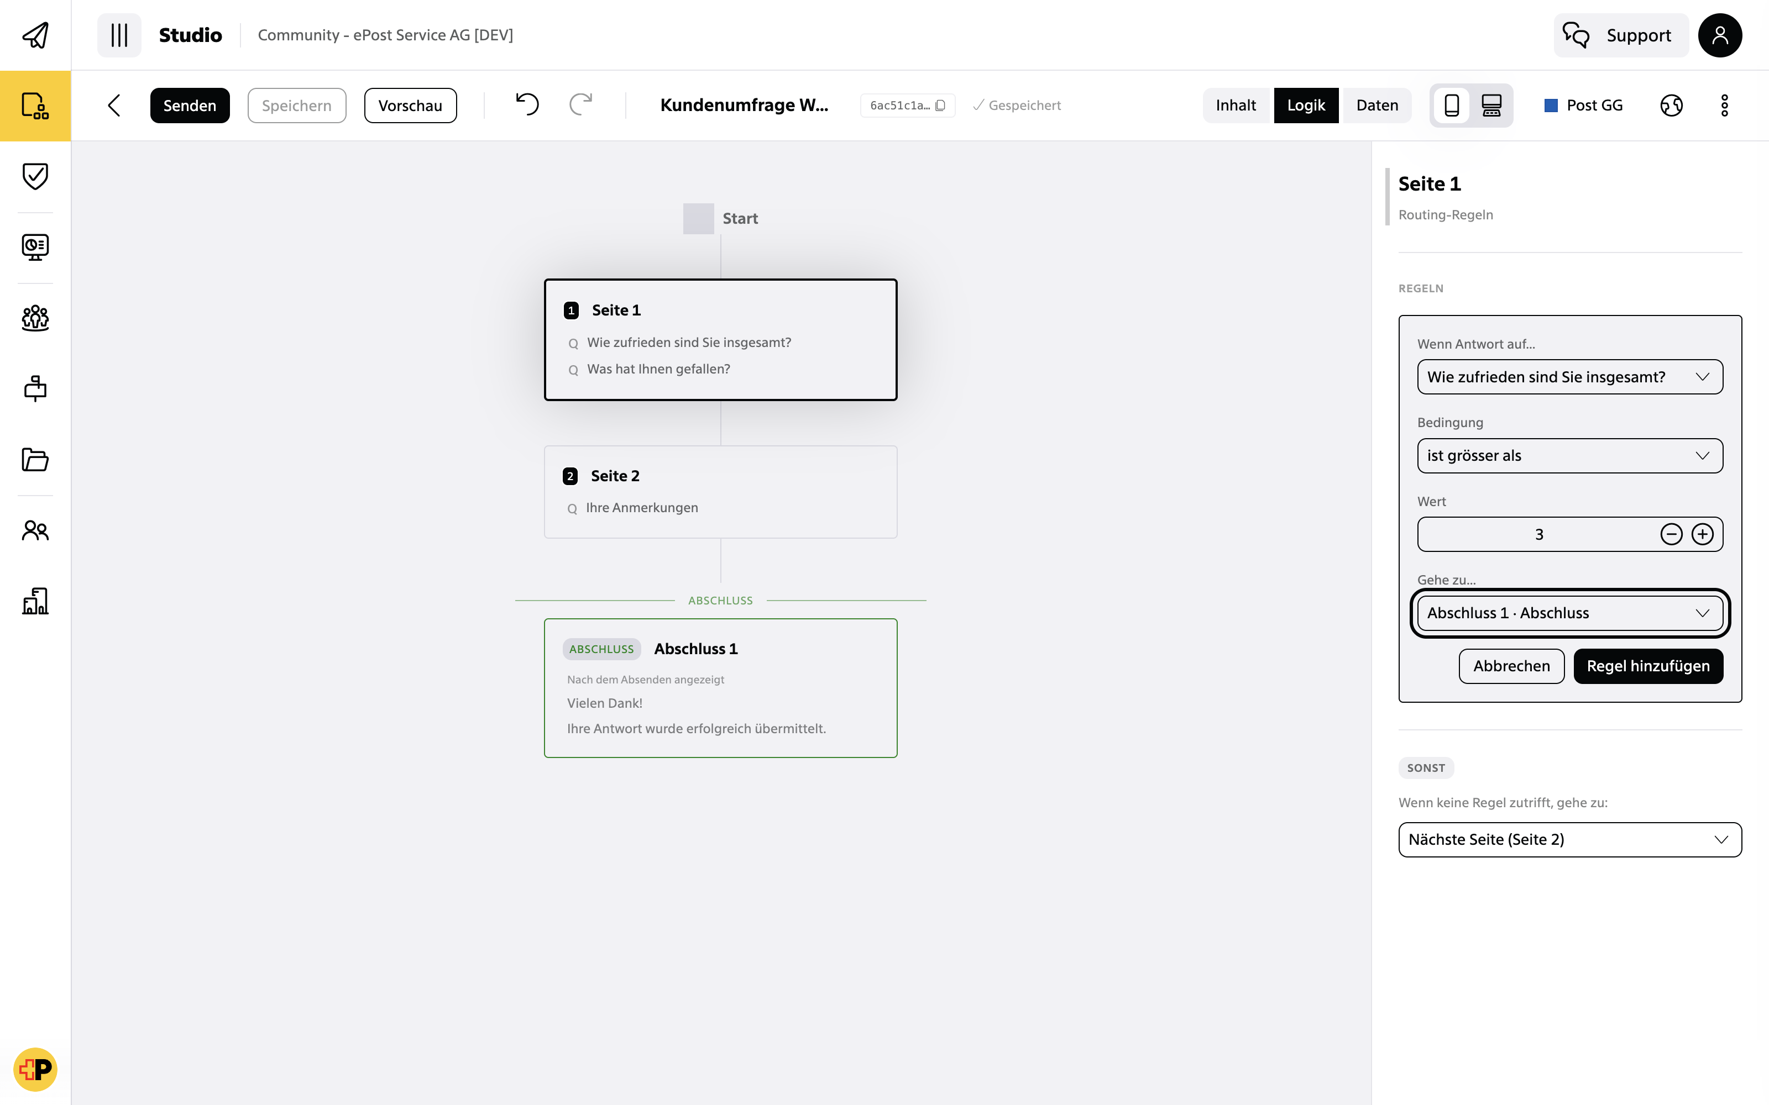Cancel the rule with Abbrechen
Image resolution: width=1769 pixels, height=1105 pixels.
tap(1511, 666)
